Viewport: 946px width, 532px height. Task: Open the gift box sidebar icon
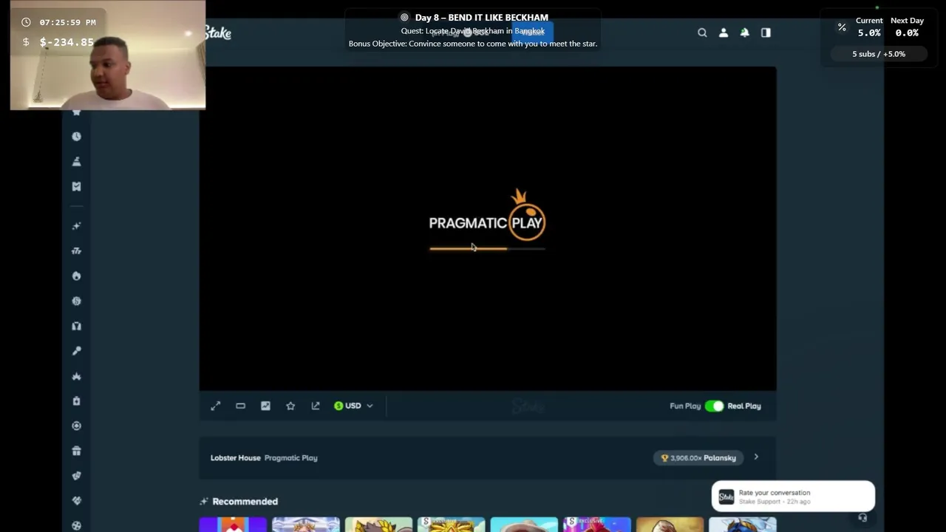(76, 451)
